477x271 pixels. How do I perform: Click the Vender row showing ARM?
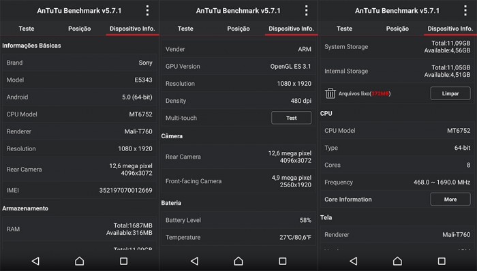(x=238, y=49)
